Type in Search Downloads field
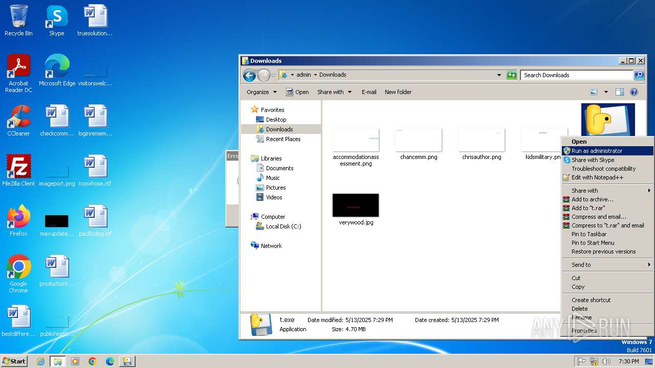 pos(577,75)
